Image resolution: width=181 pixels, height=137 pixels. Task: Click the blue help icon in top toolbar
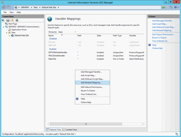click(176, 7)
